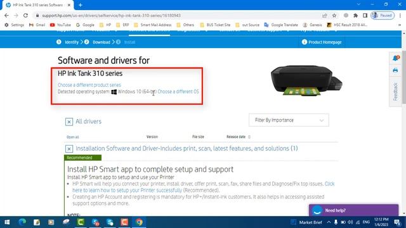Open the network tray icon

tap(358, 222)
